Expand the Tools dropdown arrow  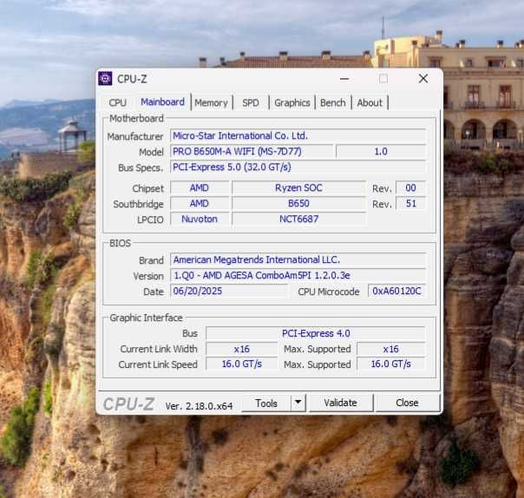coord(298,403)
